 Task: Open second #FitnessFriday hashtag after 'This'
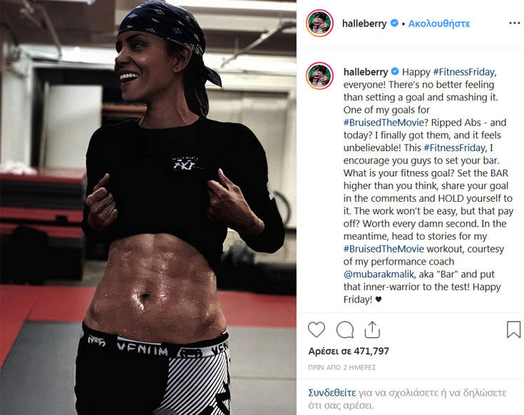(455, 148)
